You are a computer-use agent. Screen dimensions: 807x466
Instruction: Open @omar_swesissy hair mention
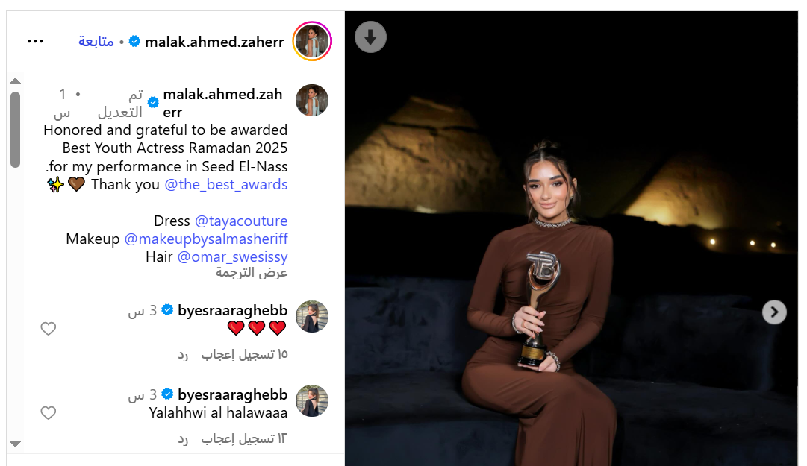click(x=232, y=257)
